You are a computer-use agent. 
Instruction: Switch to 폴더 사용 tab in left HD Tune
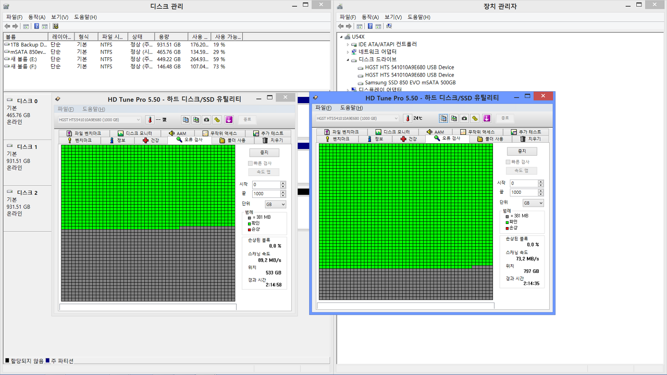tap(232, 141)
